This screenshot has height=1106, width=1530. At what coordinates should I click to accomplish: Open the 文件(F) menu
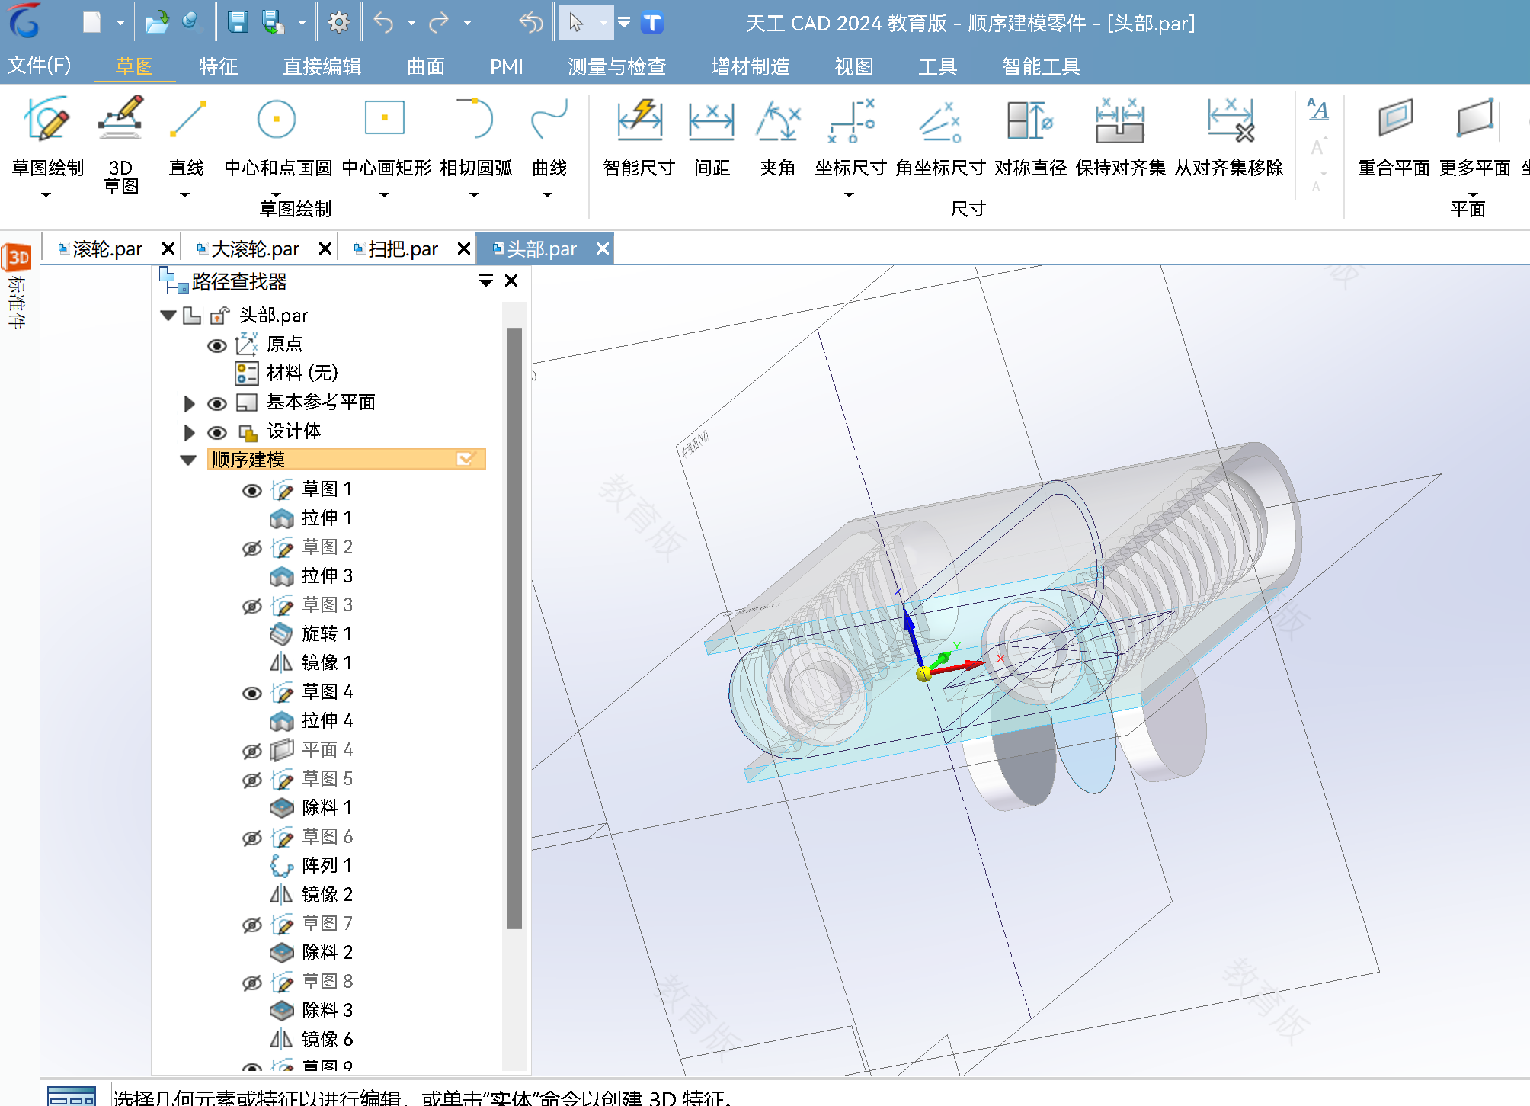pos(40,66)
